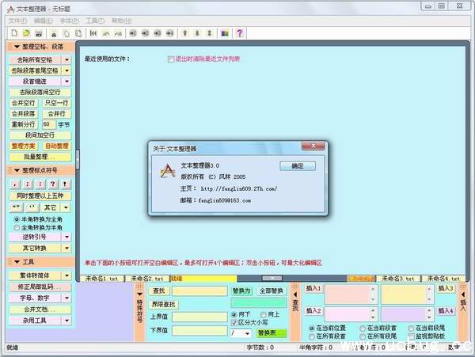
Task: Click the 查找 text input field
Action: coord(201,291)
